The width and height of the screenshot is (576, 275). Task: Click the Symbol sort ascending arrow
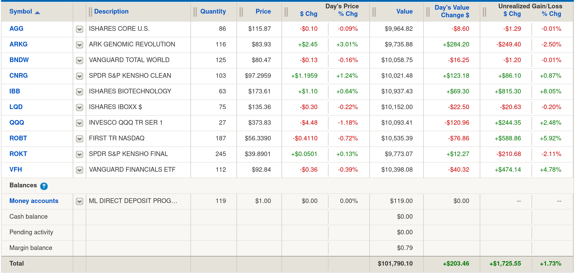[37, 13]
